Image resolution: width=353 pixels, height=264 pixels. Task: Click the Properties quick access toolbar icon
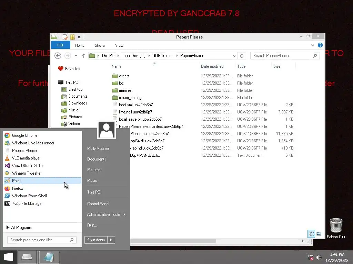pos(65,37)
